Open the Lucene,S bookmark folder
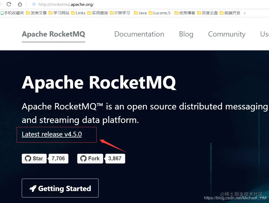 pos(159,13)
